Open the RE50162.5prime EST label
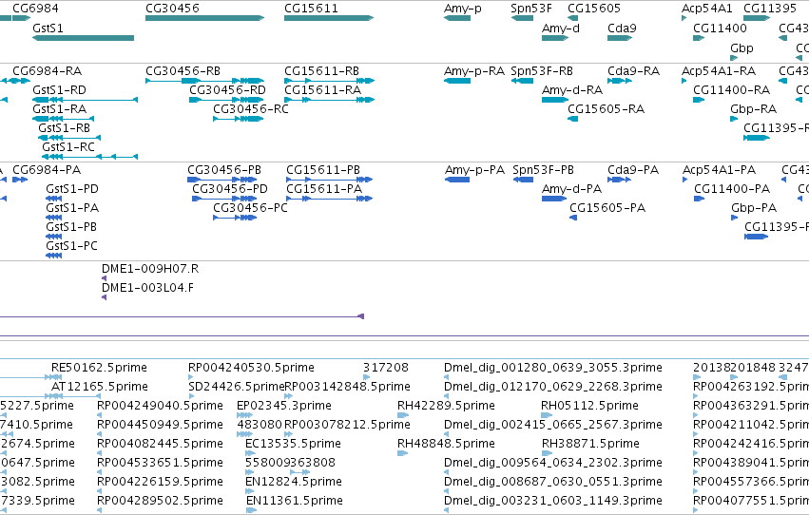The width and height of the screenshot is (809, 515). click(99, 368)
